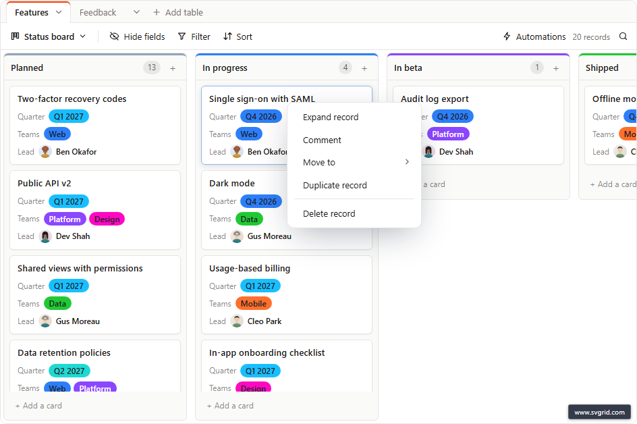The image size is (637, 424).
Task: Click Dev Shah avatar on Public API v2
Action: pos(45,236)
